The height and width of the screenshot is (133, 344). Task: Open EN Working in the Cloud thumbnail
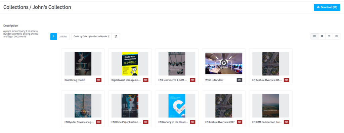pos(177,106)
